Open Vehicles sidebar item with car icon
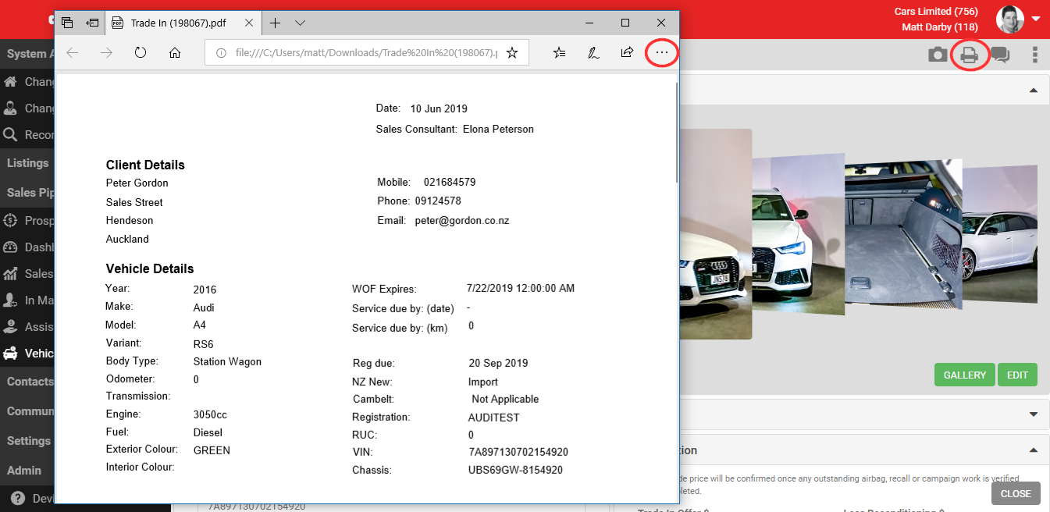This screenshot has height=512, width=1050. [27, 354]
